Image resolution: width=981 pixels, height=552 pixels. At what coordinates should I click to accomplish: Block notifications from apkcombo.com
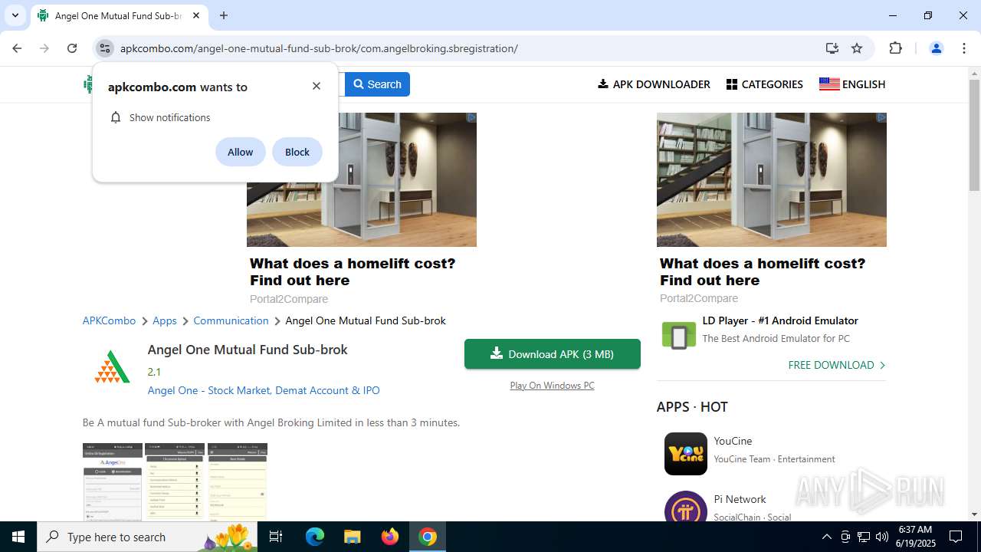pos(297,152)
